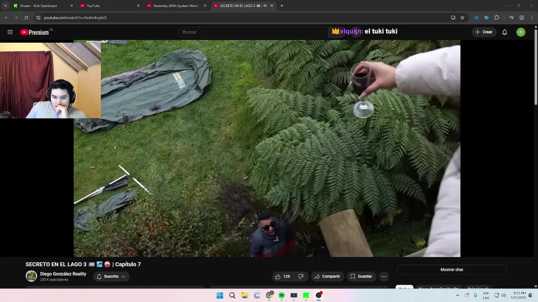538x302 pixels.
Task: Show hidden system tray icons
Action: pos(457,295)
